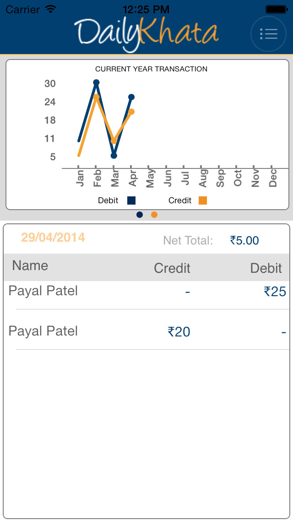Click the Name column header
The image size is (293, 520).
pyautogui.click(x=30, y=265)
